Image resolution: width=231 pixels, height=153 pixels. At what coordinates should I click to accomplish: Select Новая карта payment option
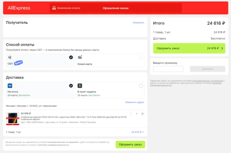click(141, 57)
